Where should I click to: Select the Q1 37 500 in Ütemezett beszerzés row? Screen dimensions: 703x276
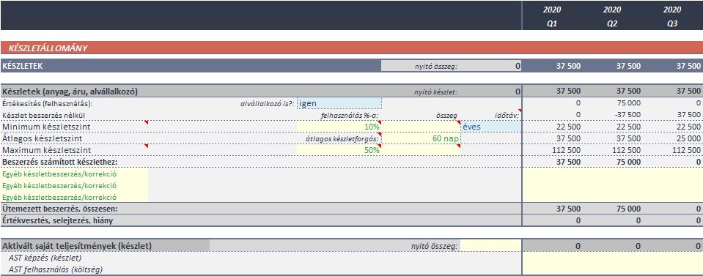(x=568, y=209)
